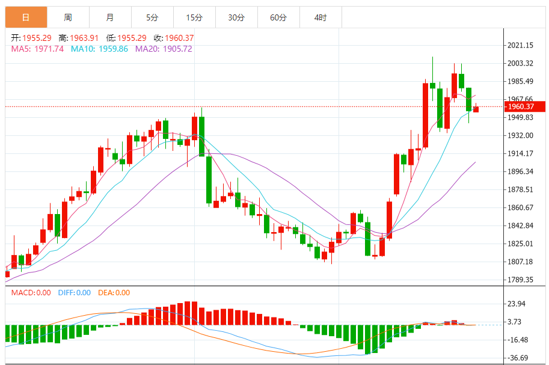Click the 1896.34 price axis label

click(x=520, y=171)
